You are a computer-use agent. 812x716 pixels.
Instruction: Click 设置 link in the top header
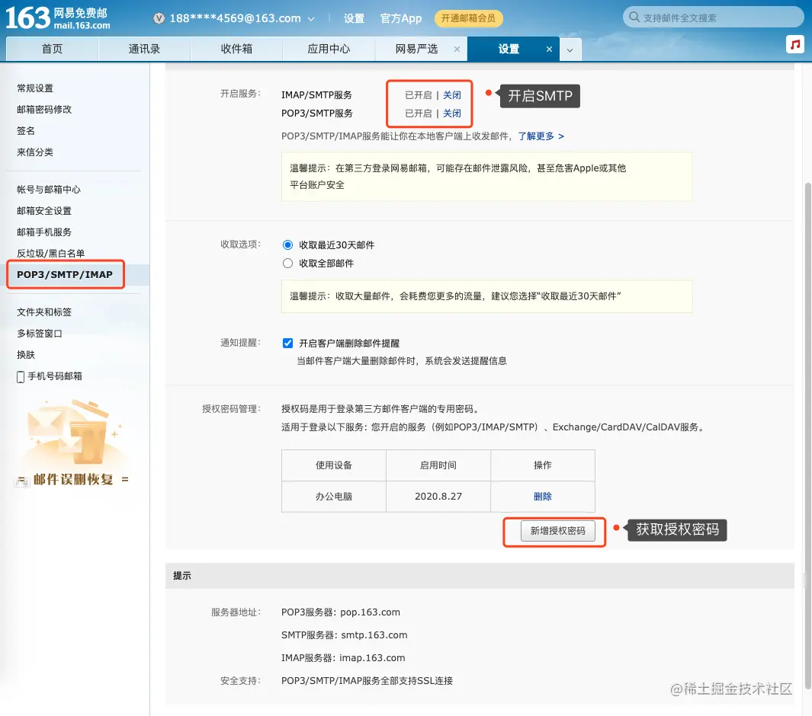(355, 18)
